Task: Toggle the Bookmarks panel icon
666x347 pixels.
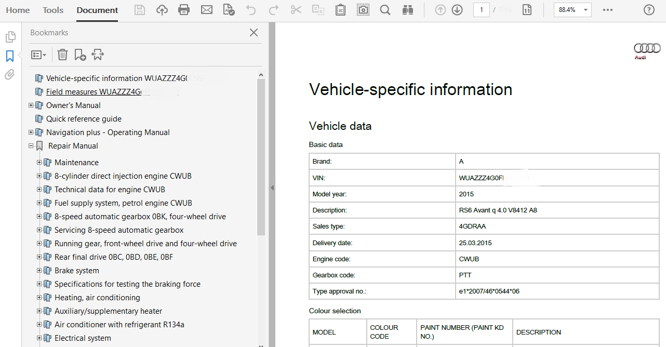Action: pos(10,56)
